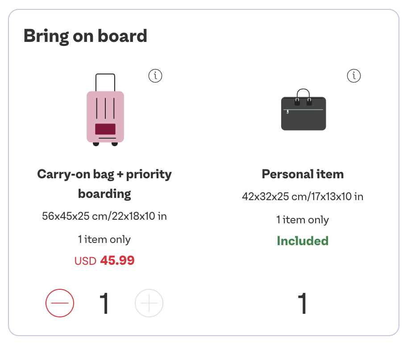Click the briefcase zipper line
This screenshot has width=407, height=345.
[303, 110]
